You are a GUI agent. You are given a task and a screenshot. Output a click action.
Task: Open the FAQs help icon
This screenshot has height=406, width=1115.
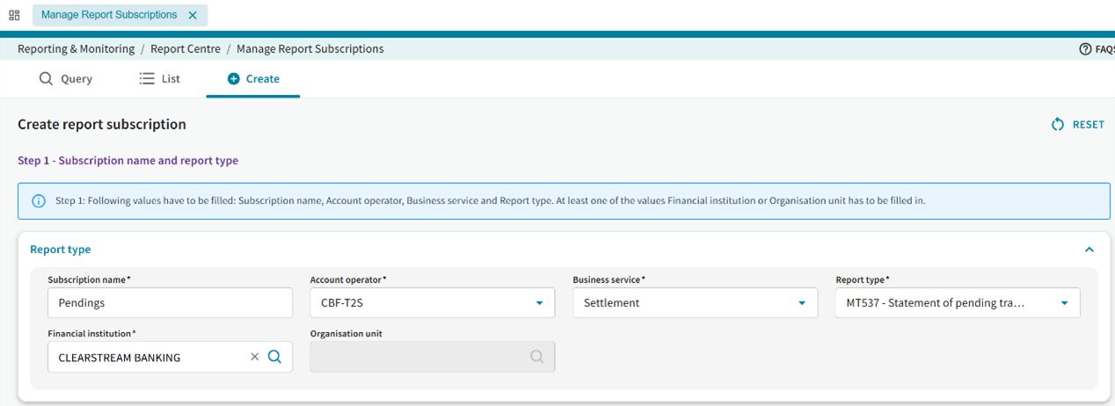(1085, 49)
